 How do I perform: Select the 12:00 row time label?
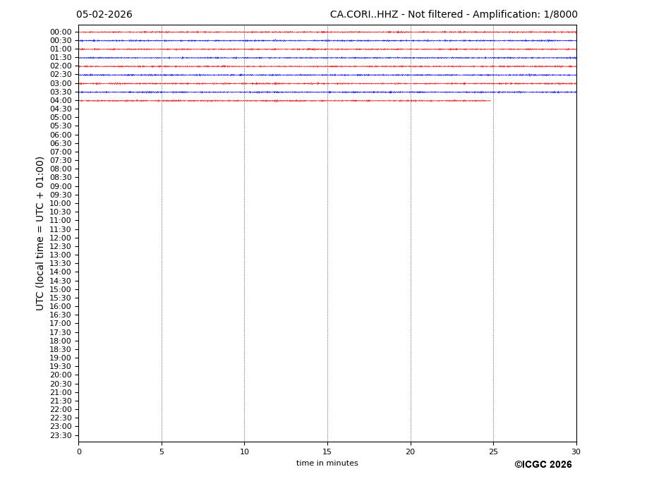(61, 238)
